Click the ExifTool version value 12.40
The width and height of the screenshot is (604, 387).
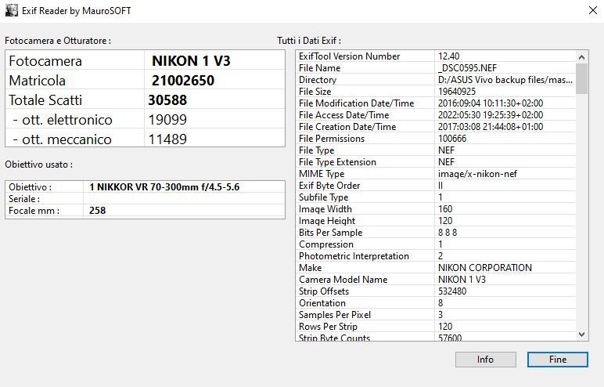point(449,56)
